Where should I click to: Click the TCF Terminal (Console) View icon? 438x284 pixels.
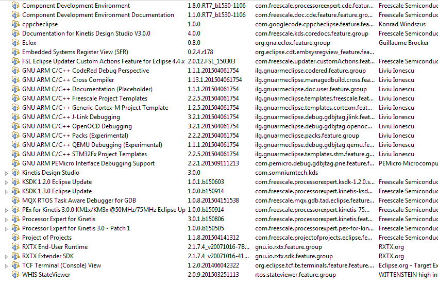[x=15, y=265]
